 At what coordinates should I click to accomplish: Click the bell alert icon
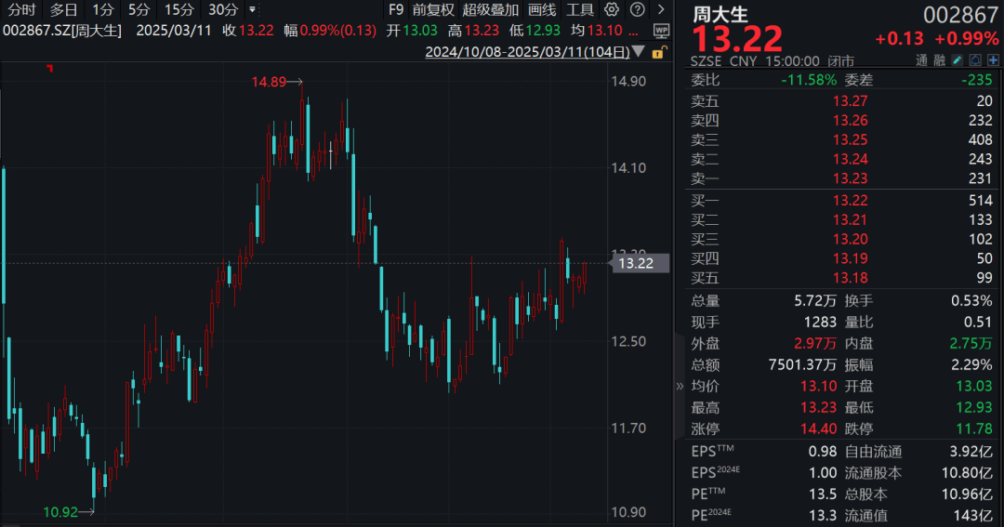tap(975, 60)
